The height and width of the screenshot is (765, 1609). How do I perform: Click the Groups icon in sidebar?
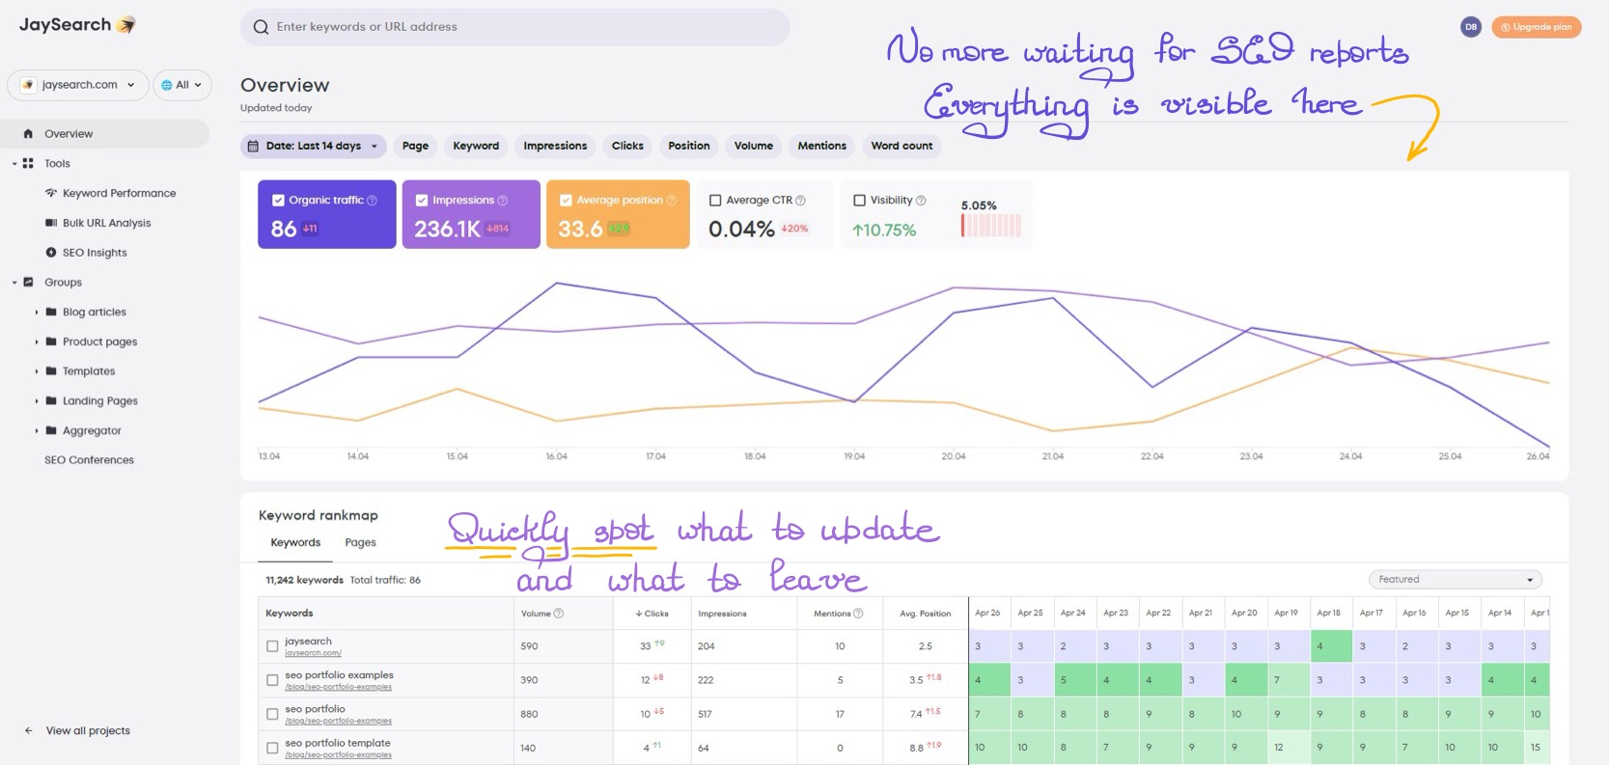[x=28, y=283]
